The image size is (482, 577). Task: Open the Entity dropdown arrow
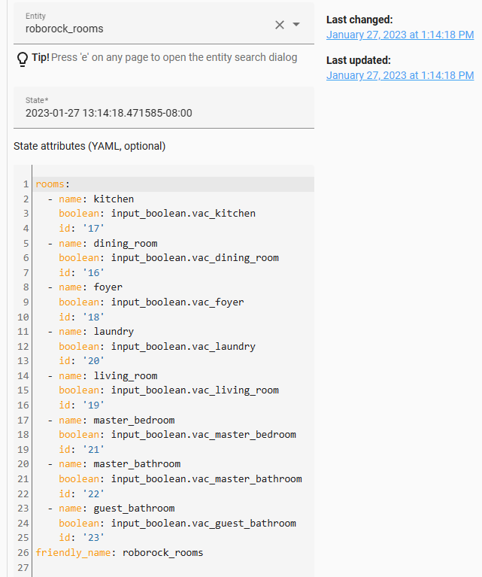click(x=296, y=25)
